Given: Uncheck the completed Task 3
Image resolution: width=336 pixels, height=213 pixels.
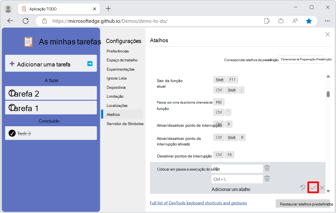Looking at the screenshot, I should 12,133.
